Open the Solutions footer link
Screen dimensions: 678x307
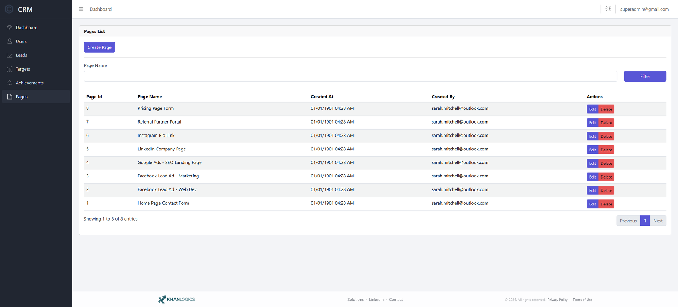355,300
